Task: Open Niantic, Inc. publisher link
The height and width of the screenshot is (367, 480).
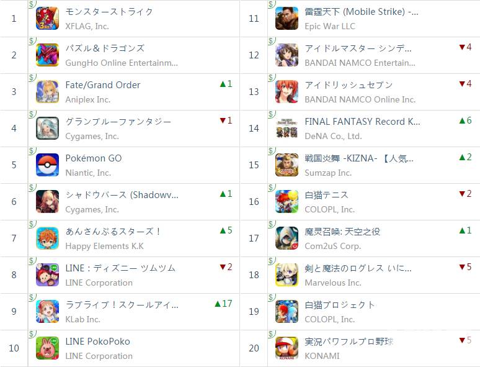Action: click(88, 173)
